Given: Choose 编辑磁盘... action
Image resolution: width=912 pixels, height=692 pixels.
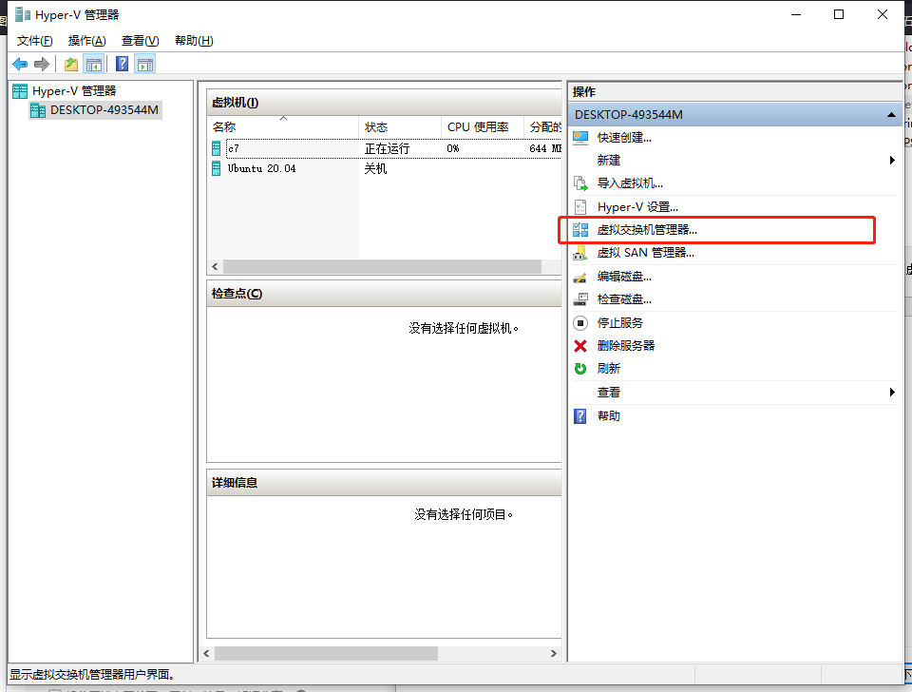Looking at the screenshot, I should tap(624, 277).
